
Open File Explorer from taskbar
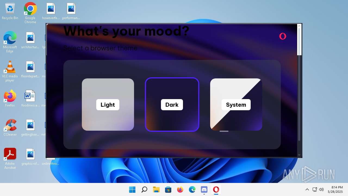pyautogui.click(x=156, y=189)
